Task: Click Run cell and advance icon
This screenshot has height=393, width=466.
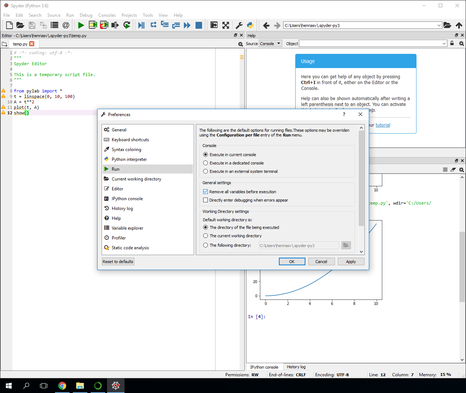Action: tap(104, 25)
